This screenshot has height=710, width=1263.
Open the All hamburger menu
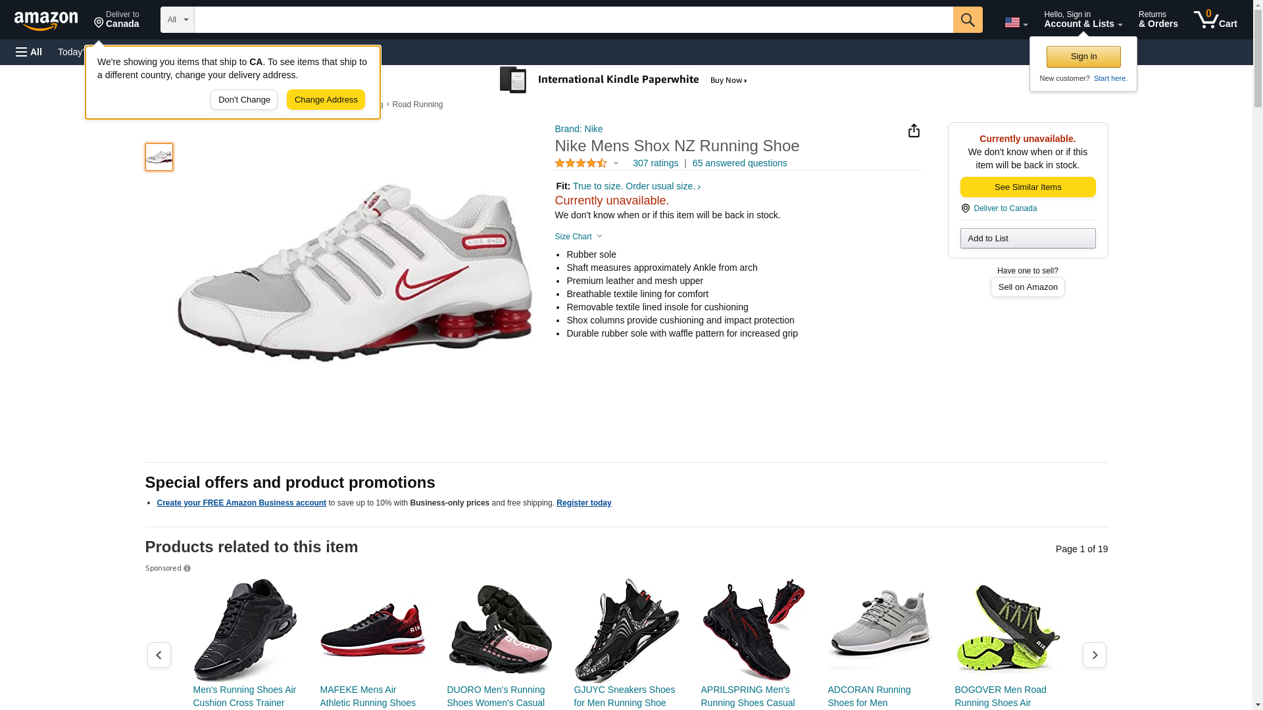29,52
